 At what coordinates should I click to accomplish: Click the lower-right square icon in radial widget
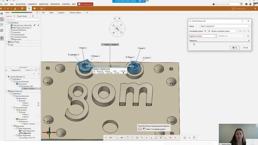[121, 33]
